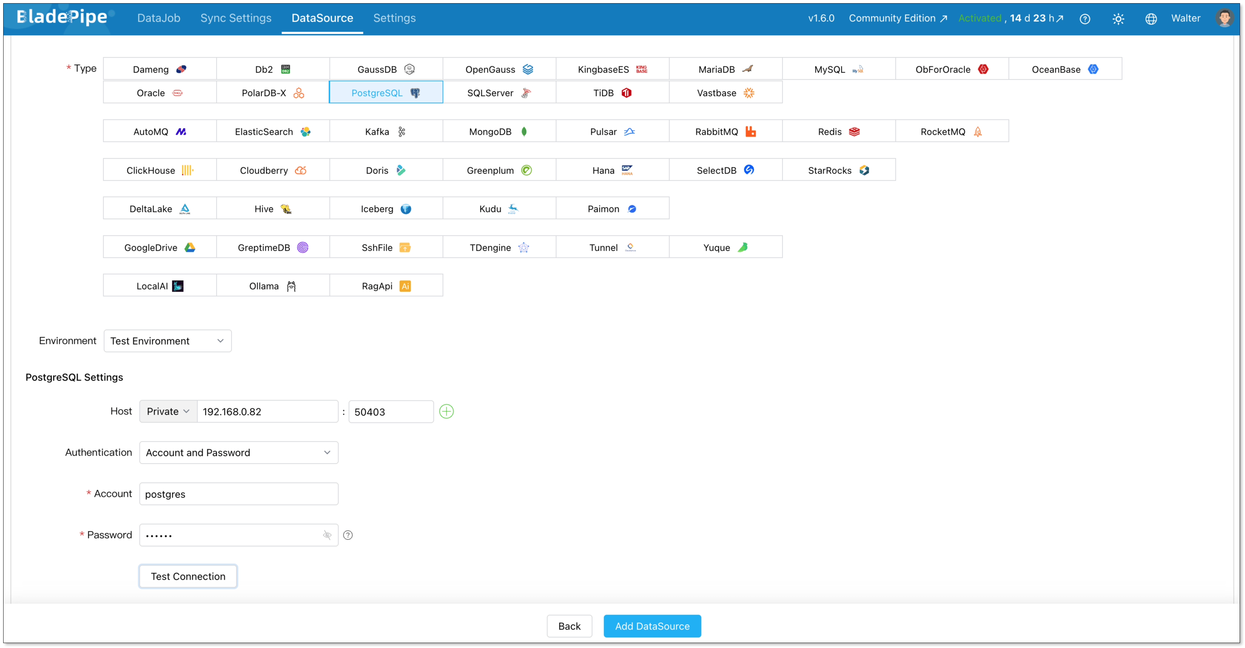Expand the Private host type dropdown
The height and width of the screenshot is (648, 1245).
coord(168,411)
